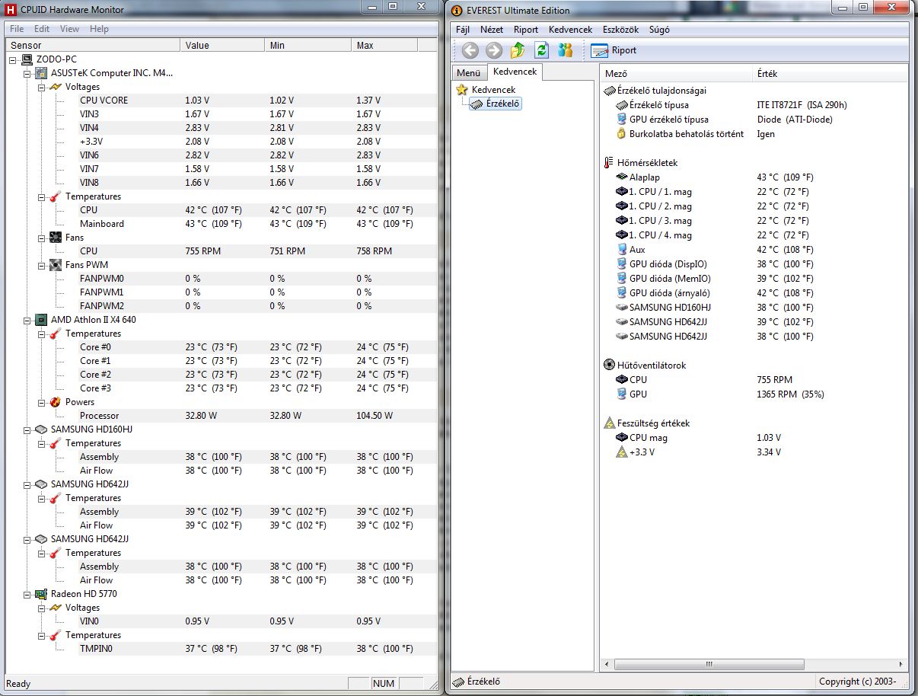Open the Riport menu in EVEREST
918x696 pixels.
pyautogui.click(x=526, y=30)
